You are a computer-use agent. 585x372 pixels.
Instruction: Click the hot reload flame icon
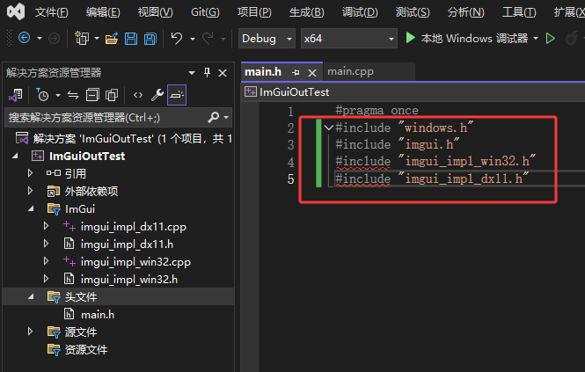pos(571,38)
